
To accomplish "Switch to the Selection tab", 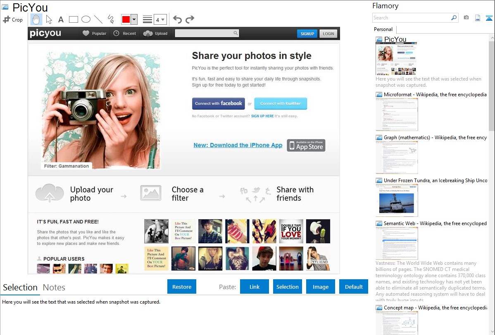I will coord(20,287).
